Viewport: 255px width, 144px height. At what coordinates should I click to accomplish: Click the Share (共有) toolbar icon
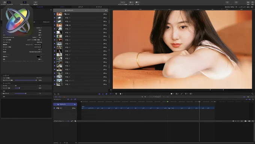[x=252, y=3]
